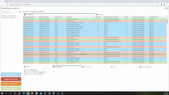This screenshot has height=95, width=169.
Task: Click the Опрос состояния link
Action: point(41,72)
